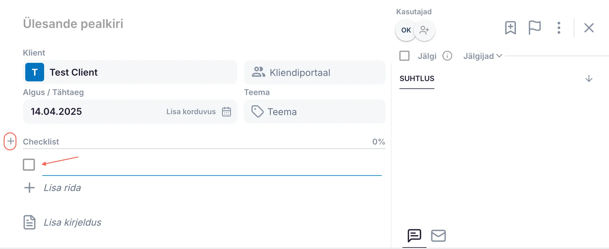
Task: Click Lisa rida to add a row
Action: coord(62,188)
